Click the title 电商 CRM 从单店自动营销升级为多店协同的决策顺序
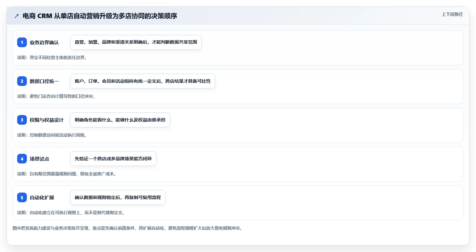 [100, 16]
